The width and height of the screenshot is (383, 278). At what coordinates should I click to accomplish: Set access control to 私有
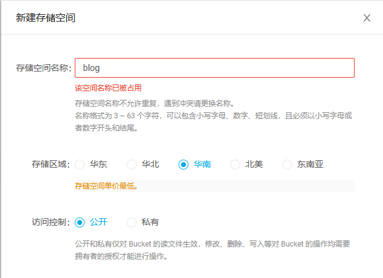(132, 222)
